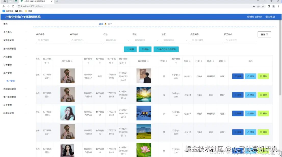Open the 项目 bookmarks folder

[x=28, y=11]
